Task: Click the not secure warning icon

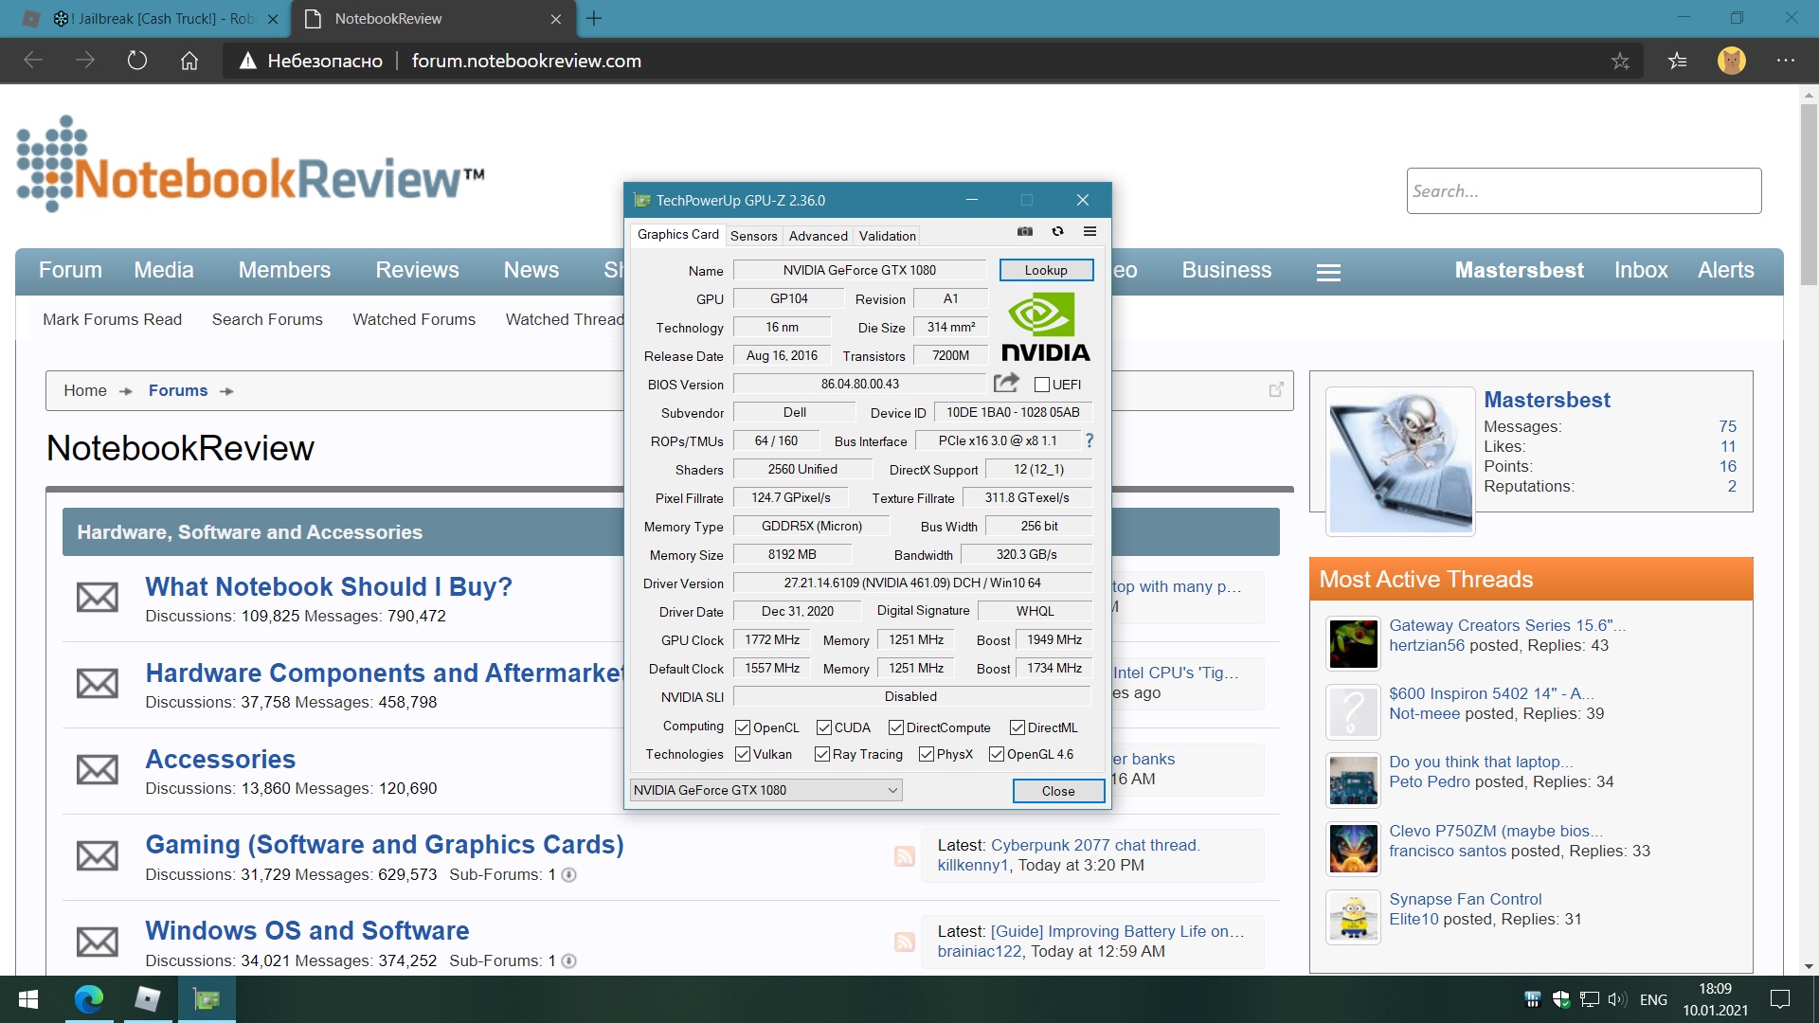Action: pyautogui.click(x=248, y=61)
